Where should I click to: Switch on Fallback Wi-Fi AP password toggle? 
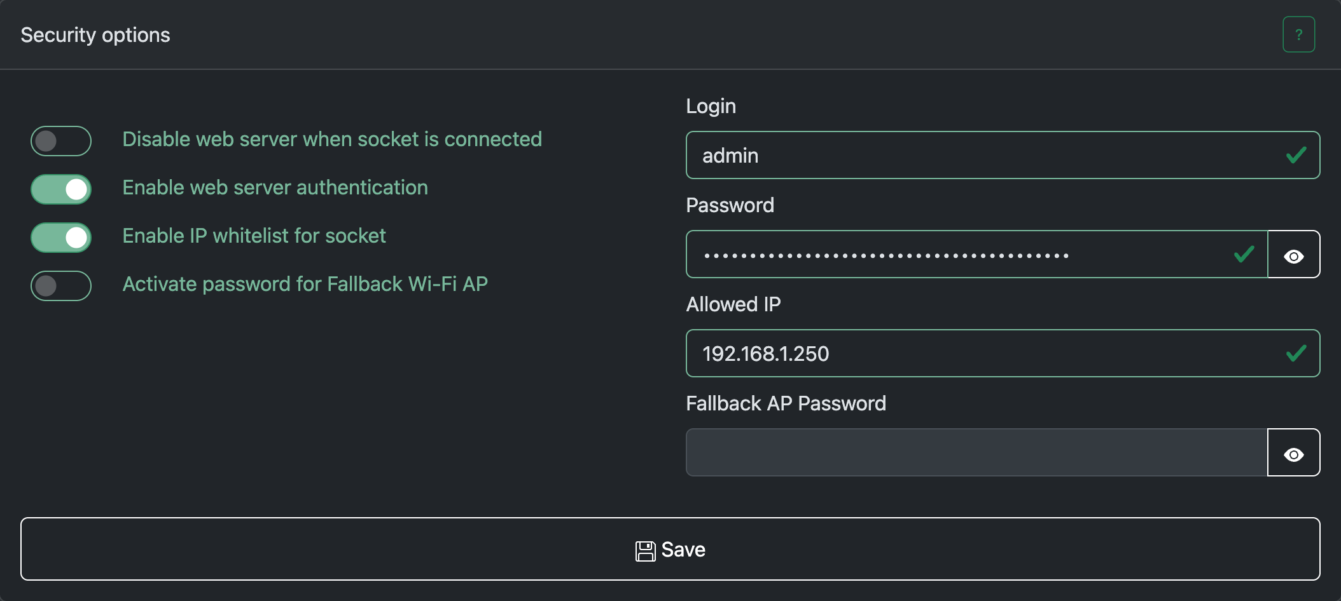(61, 286)
